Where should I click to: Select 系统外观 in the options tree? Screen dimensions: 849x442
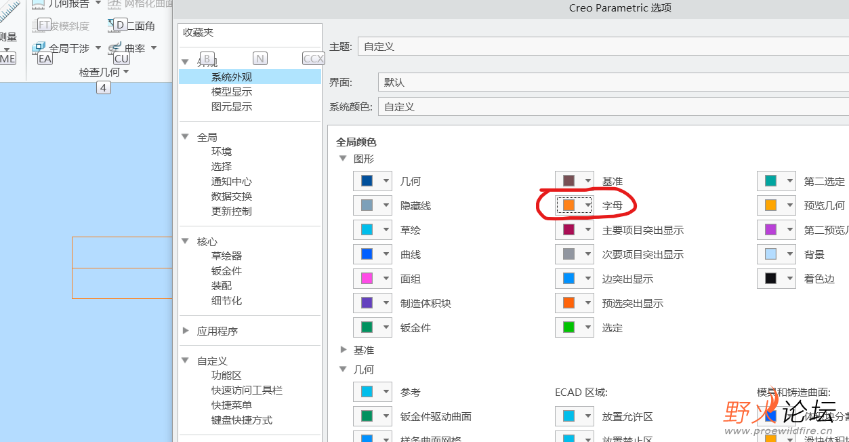coord(231,77)
